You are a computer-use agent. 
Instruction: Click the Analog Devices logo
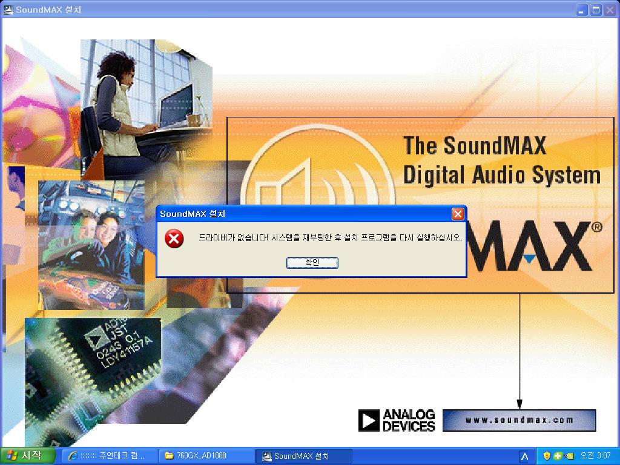397,420
